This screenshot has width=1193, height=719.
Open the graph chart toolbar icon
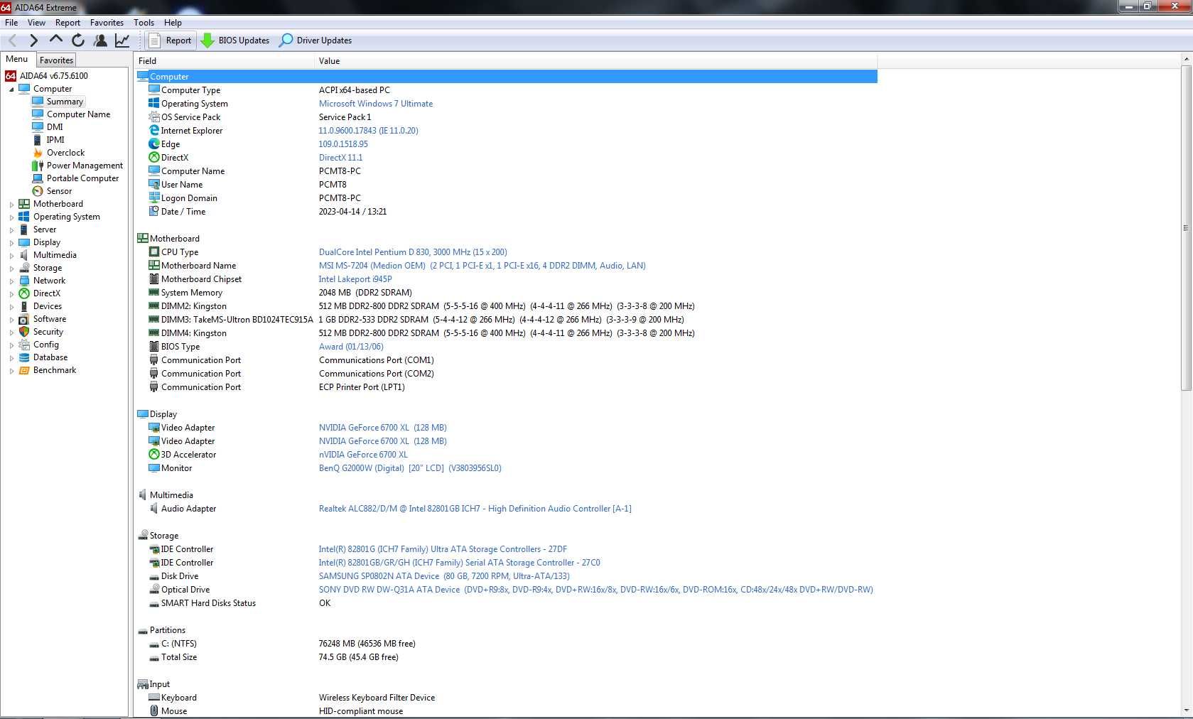point(122,40)
